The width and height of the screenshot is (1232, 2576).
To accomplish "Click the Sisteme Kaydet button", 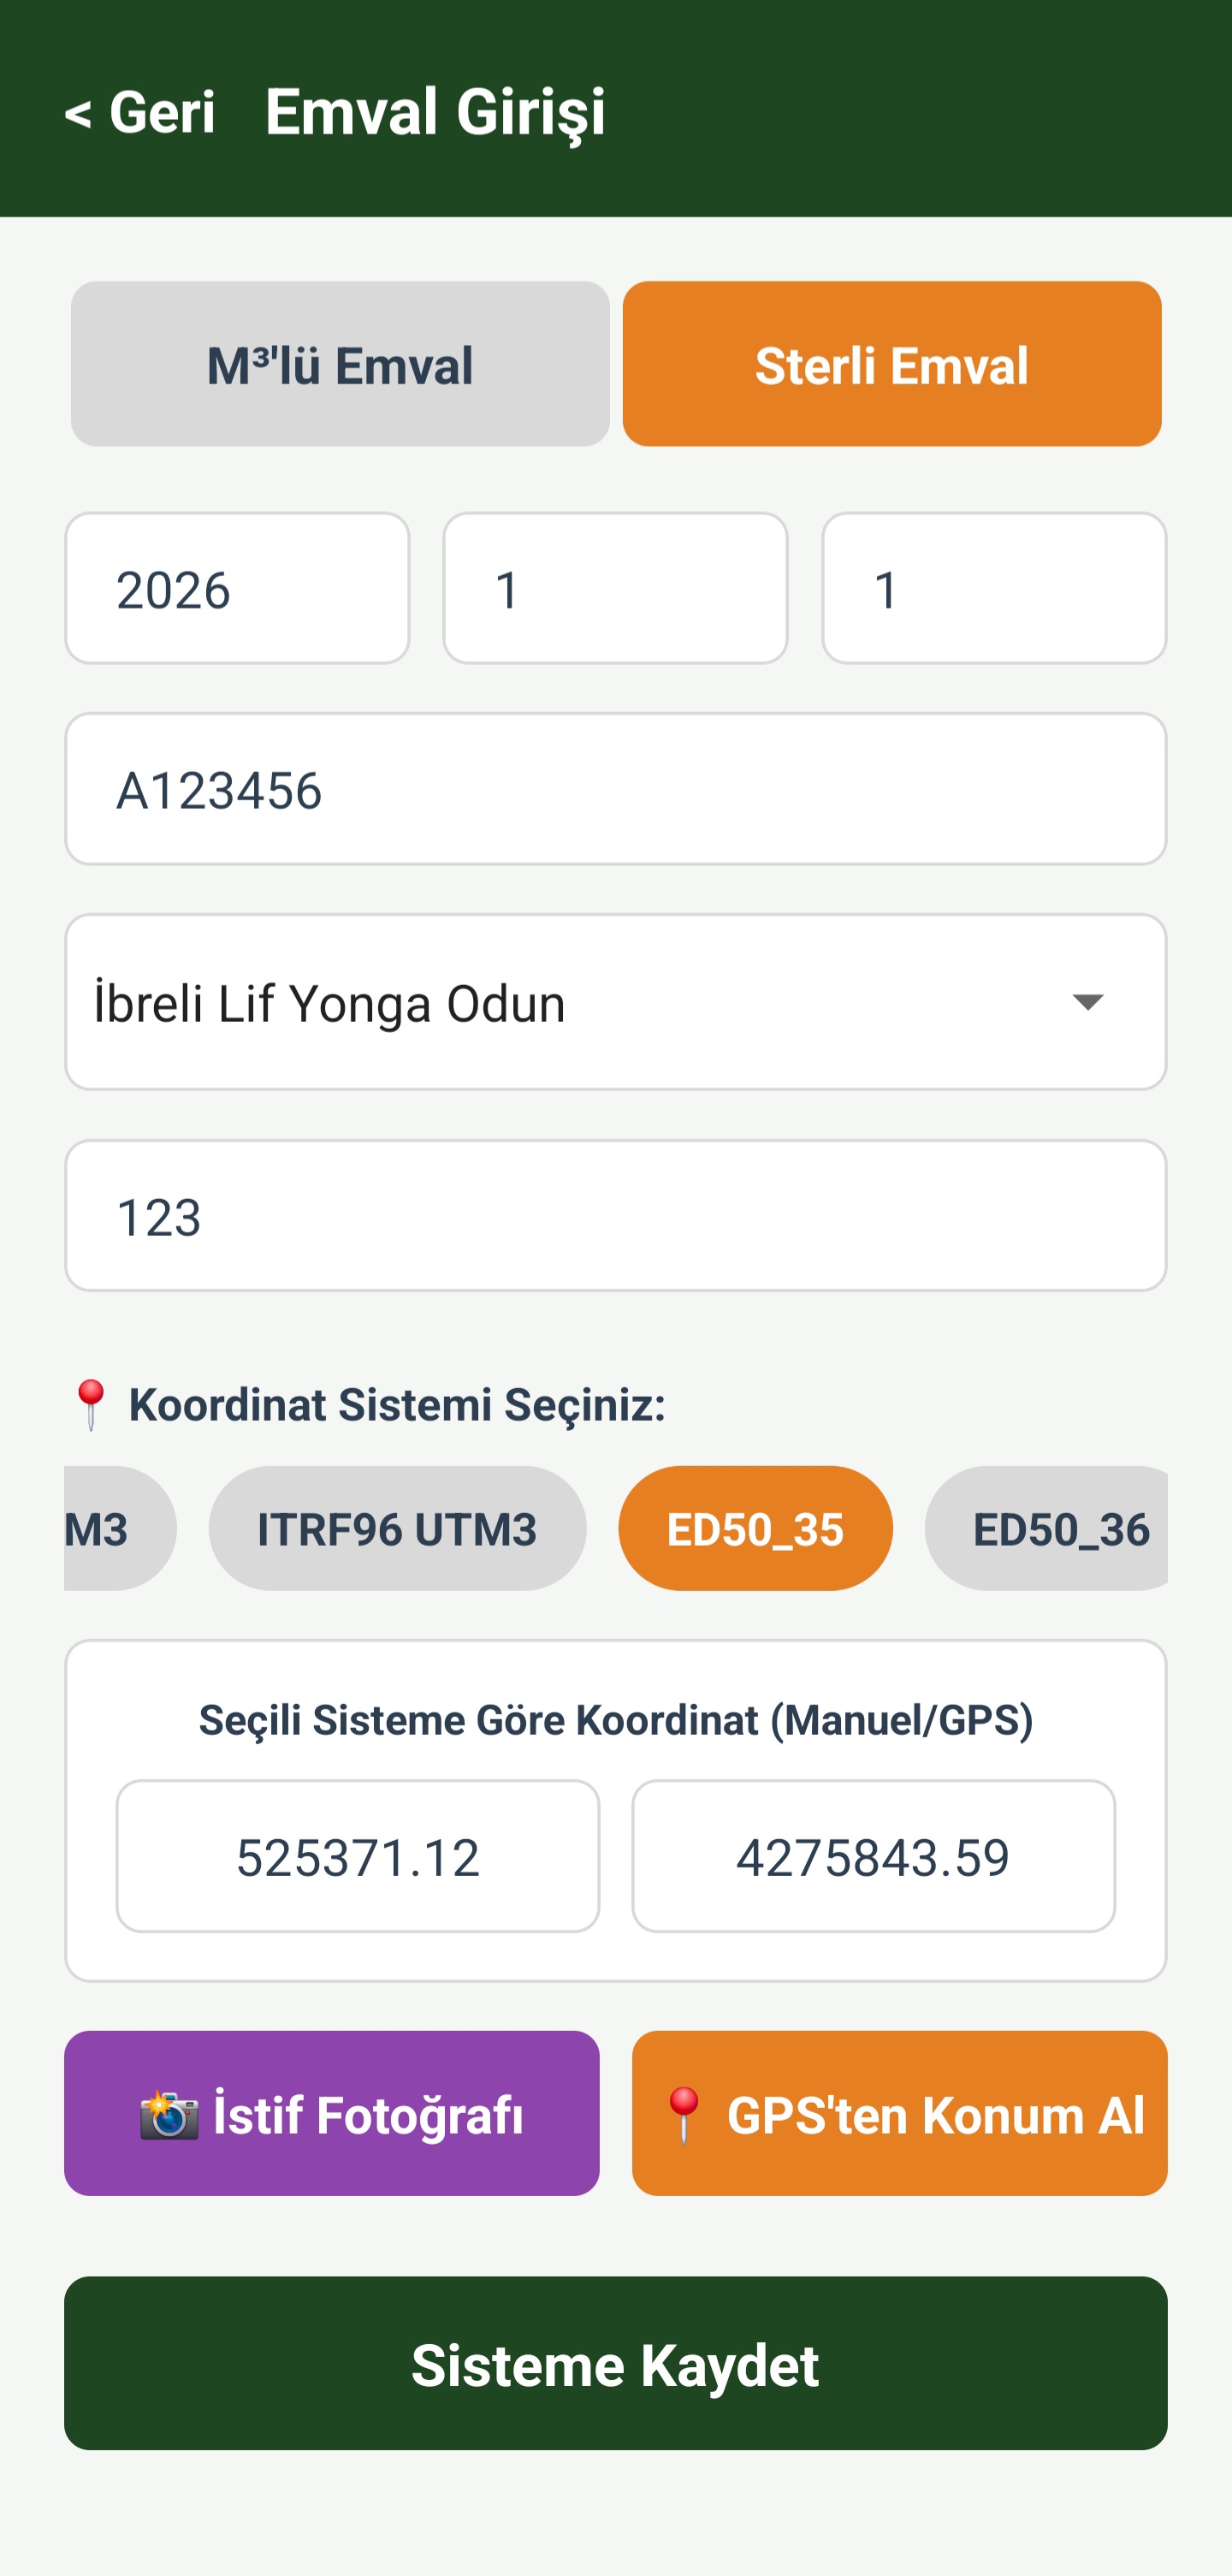I will (x=616, y=2364).
